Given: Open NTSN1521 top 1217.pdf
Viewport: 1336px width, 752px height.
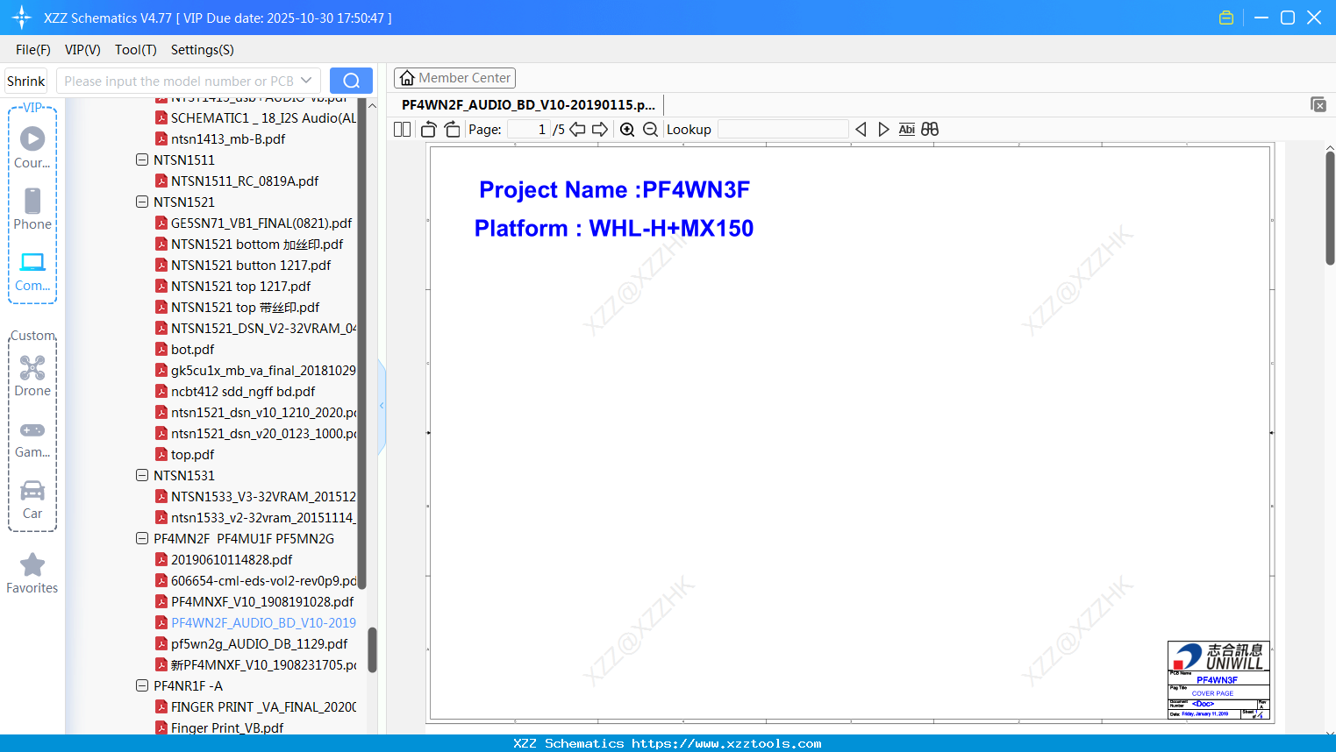Looking at the screenshot, I should (x=240, y=286).
